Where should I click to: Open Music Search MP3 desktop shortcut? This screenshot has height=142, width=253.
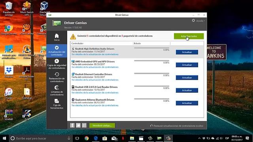pyautogui.click(x=27, y=9)
